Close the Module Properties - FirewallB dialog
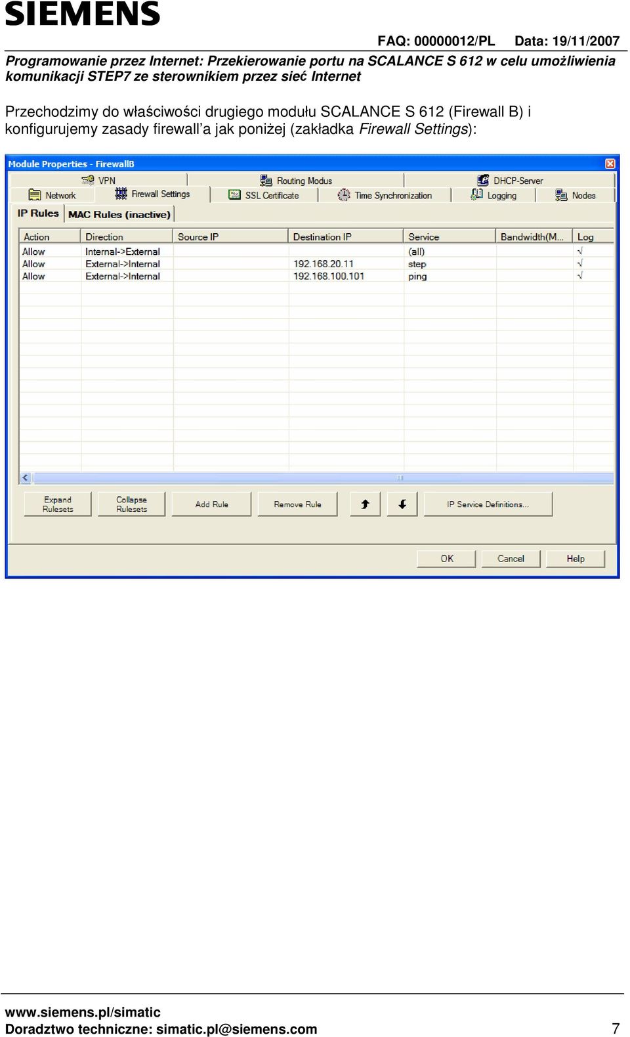The height and width of the screenshot is (1037, 630). point(610,164)
